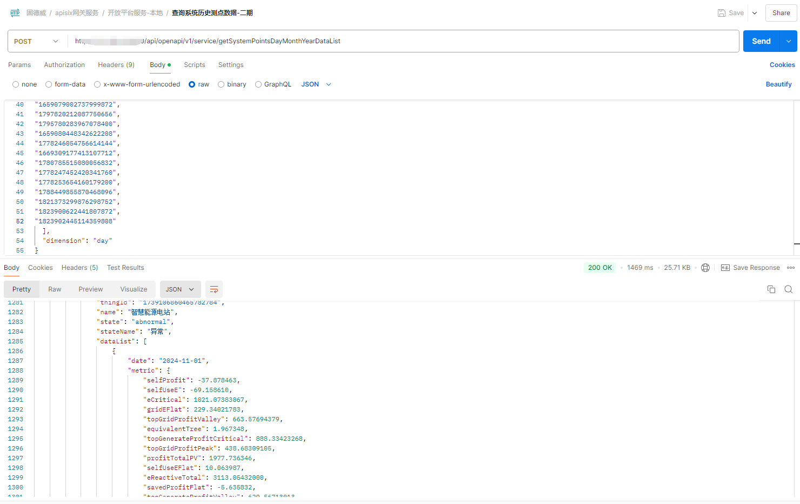Open the Save dropdown arrow
Viewport: 800px width, 504px height.
pyautogui.click(x=755, y=13)
